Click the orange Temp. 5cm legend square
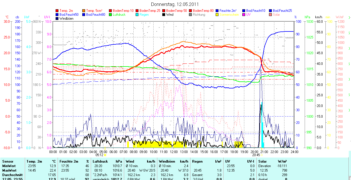351x180 pixels. pos(84,11)
